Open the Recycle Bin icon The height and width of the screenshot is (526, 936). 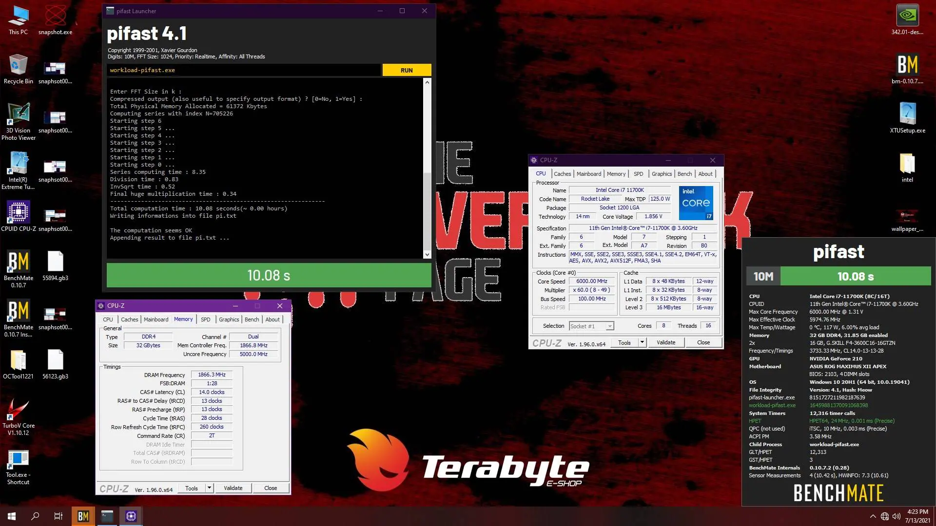click(18, 69)
